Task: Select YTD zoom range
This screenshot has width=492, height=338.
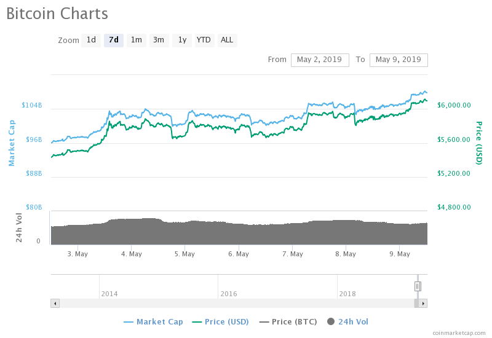Action: pos(204,40)
